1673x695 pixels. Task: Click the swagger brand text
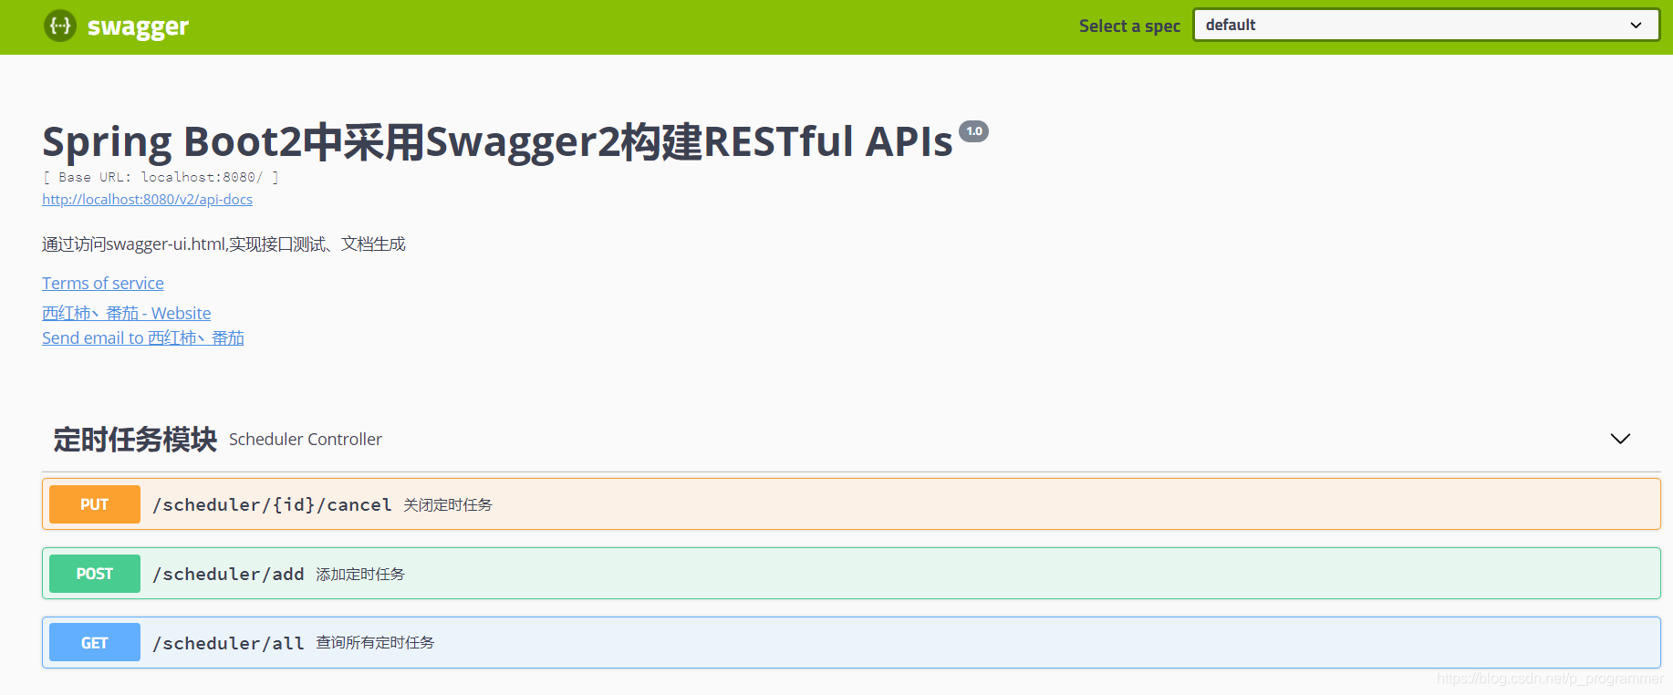click(x=138, y=27)
